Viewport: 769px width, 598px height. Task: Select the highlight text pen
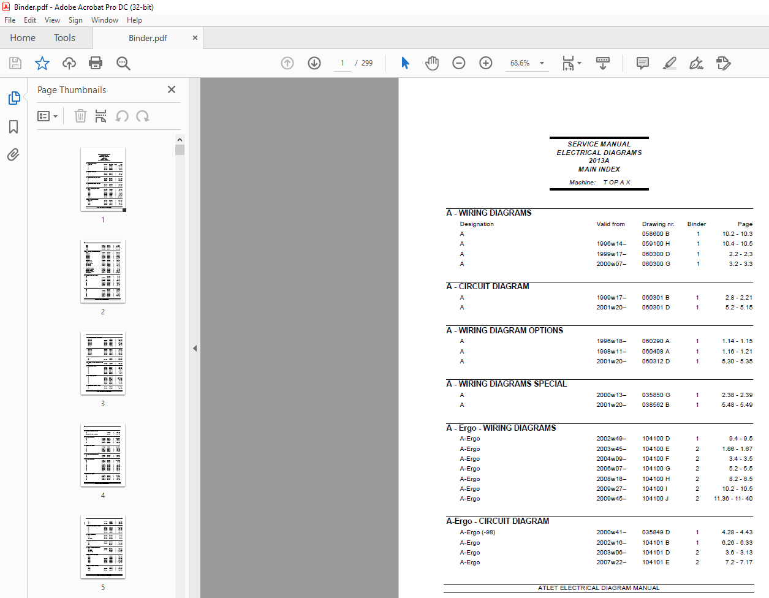coord(670,63)
